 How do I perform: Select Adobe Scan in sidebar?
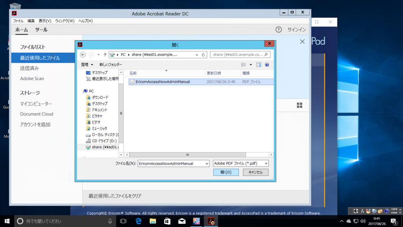(32, 79)
